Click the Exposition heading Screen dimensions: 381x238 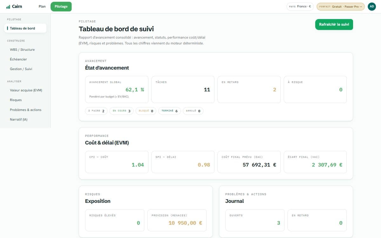(98, 201)
